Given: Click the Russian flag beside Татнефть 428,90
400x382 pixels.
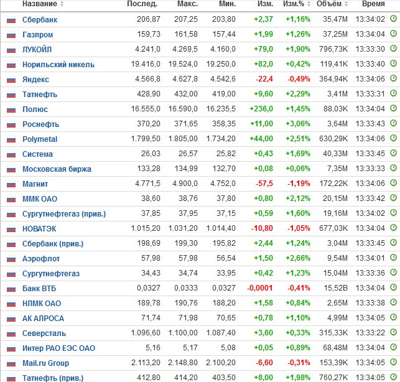Looking at the screenshot, I should coord(11,95).
